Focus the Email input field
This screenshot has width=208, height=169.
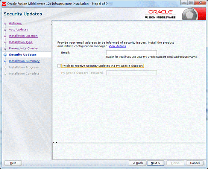point(132,53)
